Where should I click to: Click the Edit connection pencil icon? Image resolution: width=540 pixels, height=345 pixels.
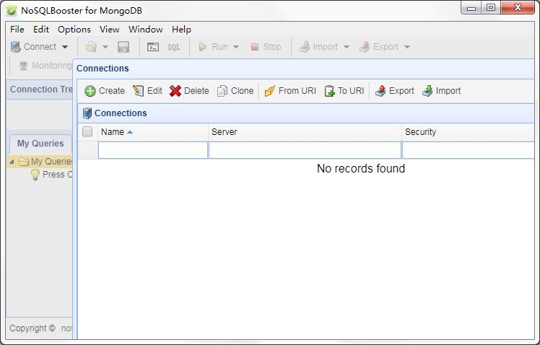tap(139, 91)
